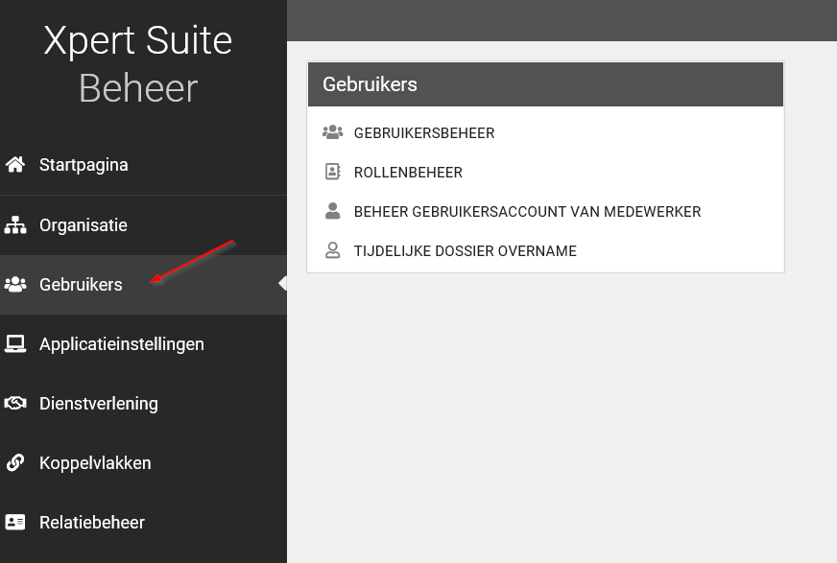
Task: Click the laptop icon for Applicatieinstellingen
Action: click(15, 344)
